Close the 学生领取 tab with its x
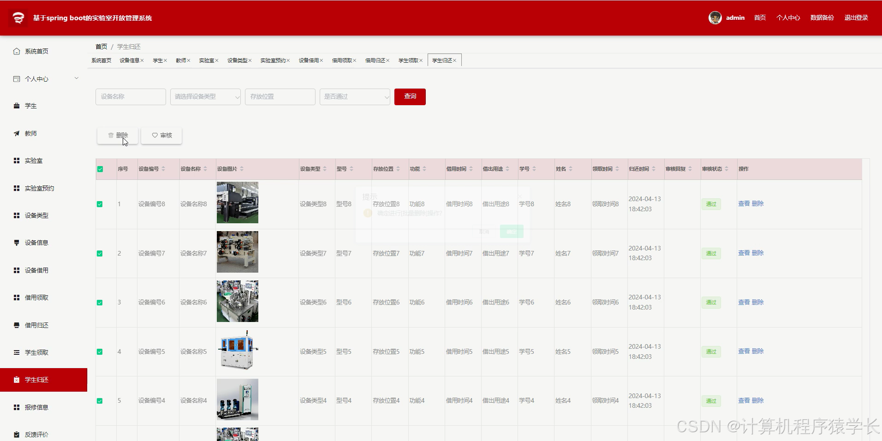882x441 pixels. coord(421,60)
